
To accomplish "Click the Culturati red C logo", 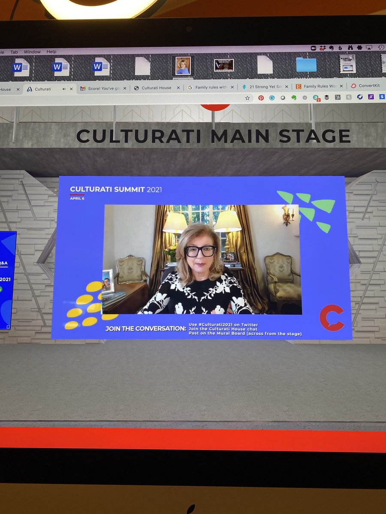I will [332, 318].
